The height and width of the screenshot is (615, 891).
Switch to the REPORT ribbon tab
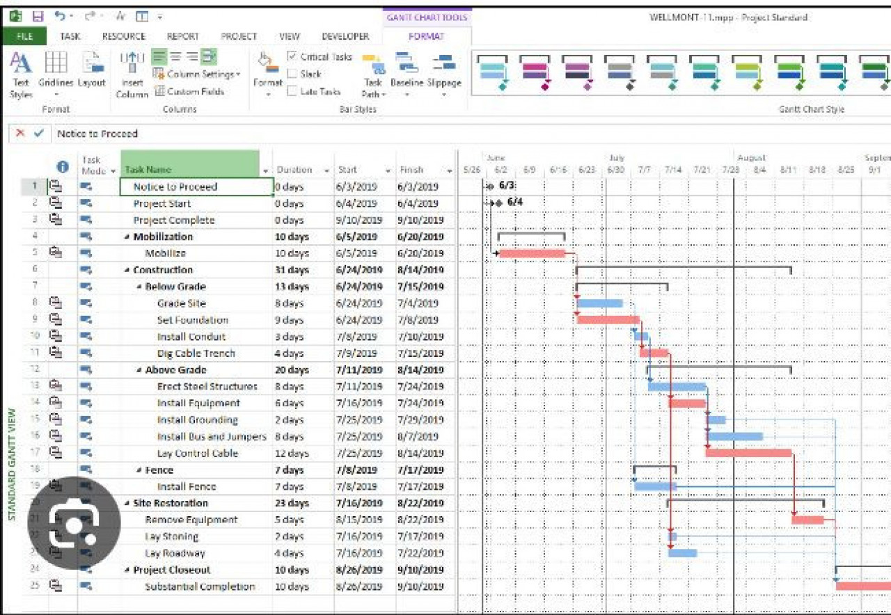(x=183, y=36)
